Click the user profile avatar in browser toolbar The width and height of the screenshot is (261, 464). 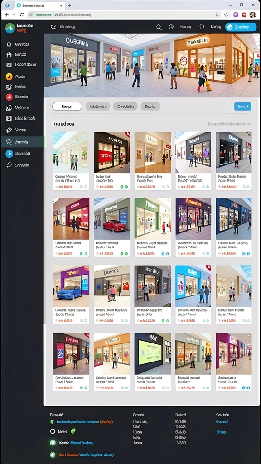click(252, 14)
